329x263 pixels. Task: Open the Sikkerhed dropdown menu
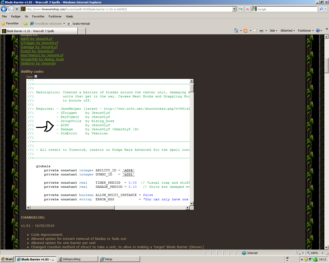tap(288, 31)
